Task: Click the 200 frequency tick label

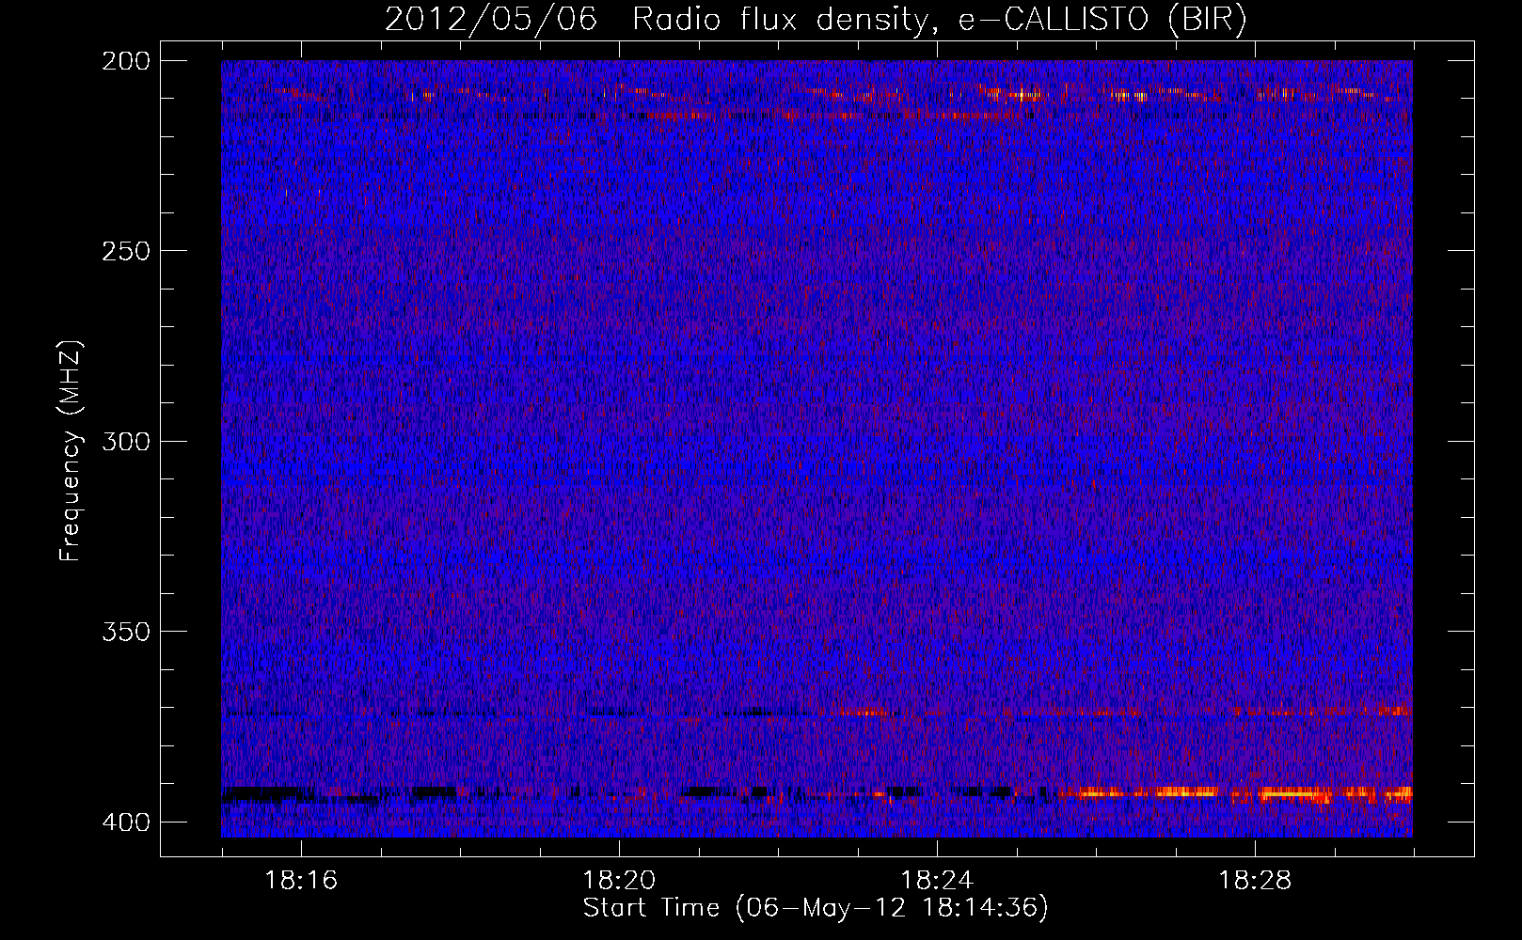Action: (x=126, y=61)
